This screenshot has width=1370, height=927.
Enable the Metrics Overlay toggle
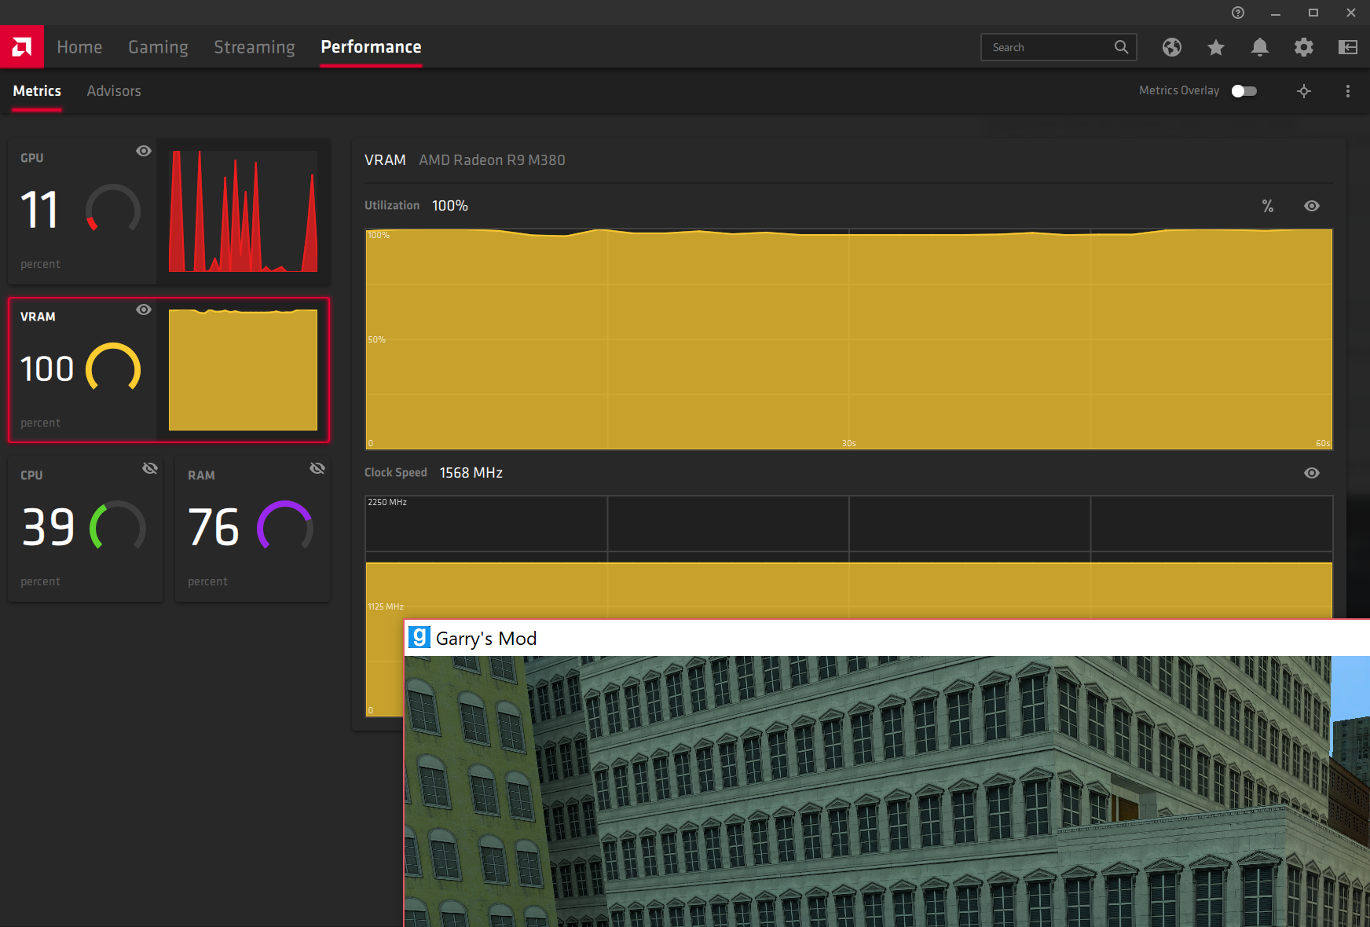1244,91
